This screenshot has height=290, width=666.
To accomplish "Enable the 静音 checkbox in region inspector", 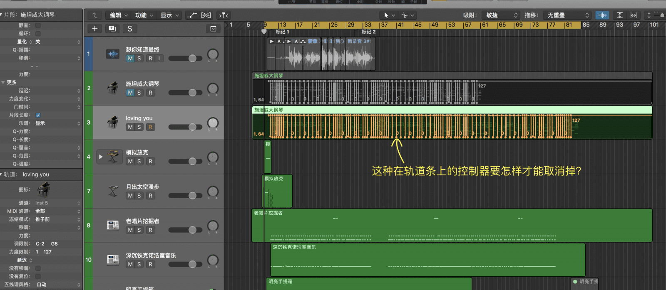I will (x=38, y=25).
